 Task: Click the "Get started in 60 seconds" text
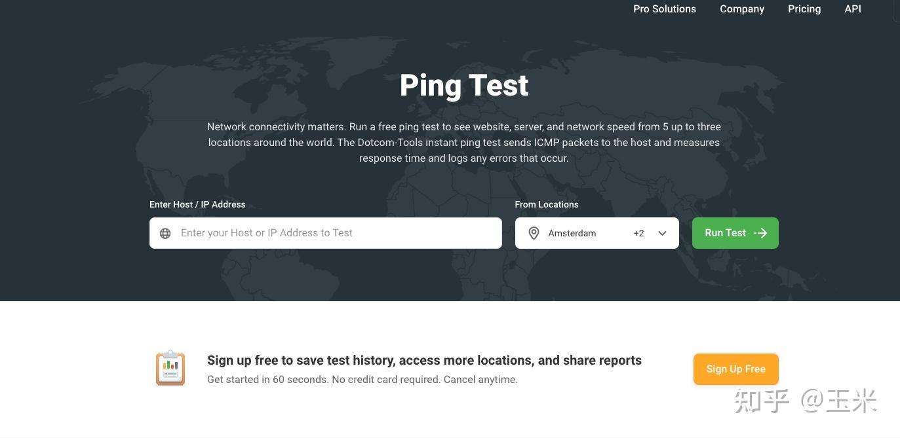[x=362, y=380]
